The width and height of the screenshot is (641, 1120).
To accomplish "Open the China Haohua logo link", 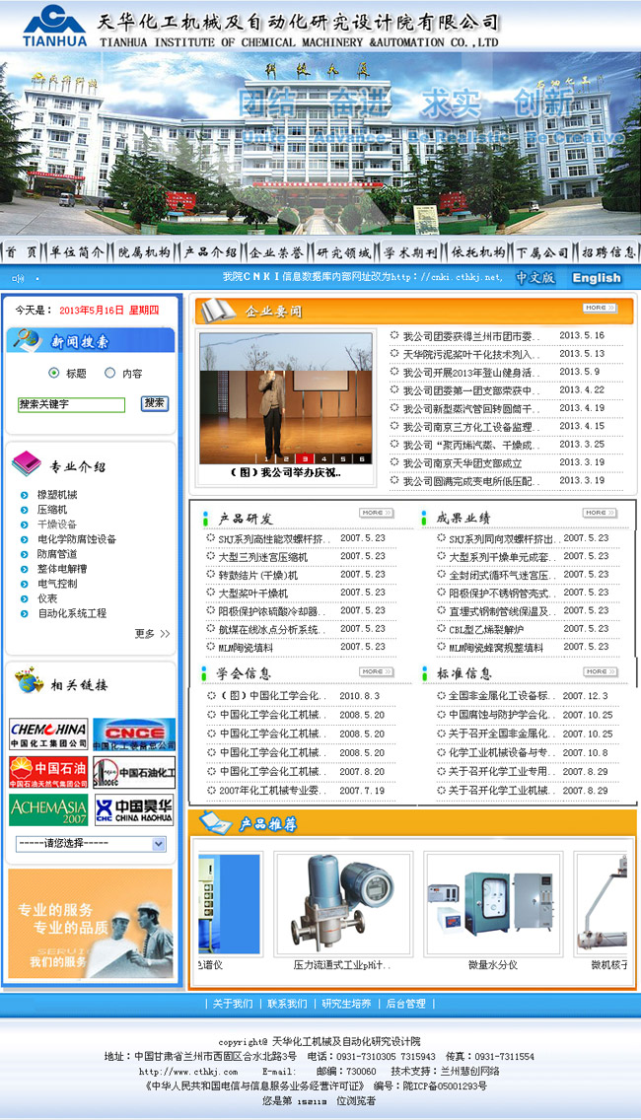I will [134, 809].
